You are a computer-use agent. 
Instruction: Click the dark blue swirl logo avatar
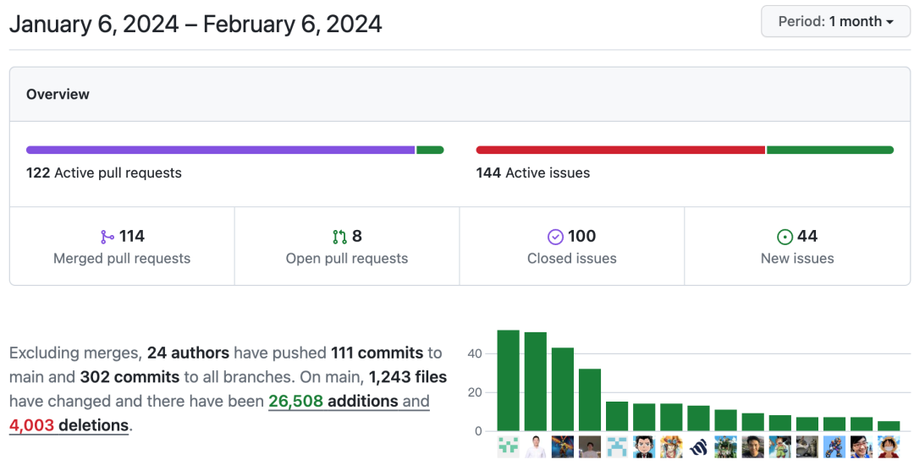click(698, 447)
